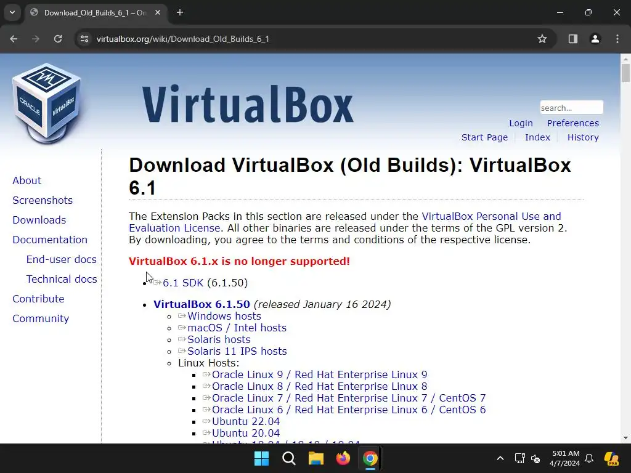The image size is (631, 473).
Task: Download the 6.1 SDK link
Action: pos(183,283)
